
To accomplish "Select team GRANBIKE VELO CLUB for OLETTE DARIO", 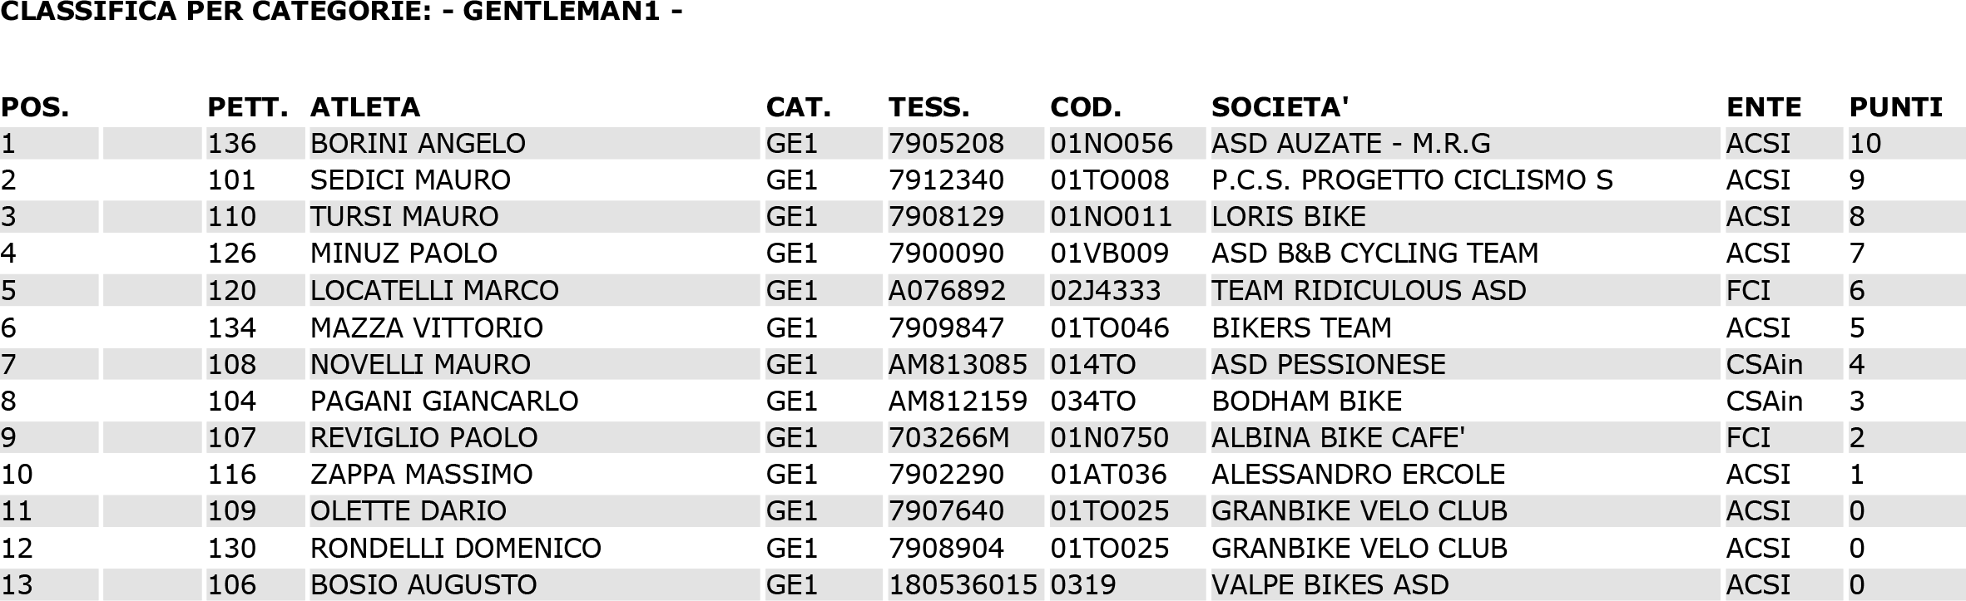I will click(1359, 510).
